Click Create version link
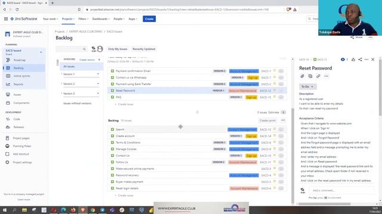Screen dimensions: 382x214 pyautogui.click(x=87, y=59)
